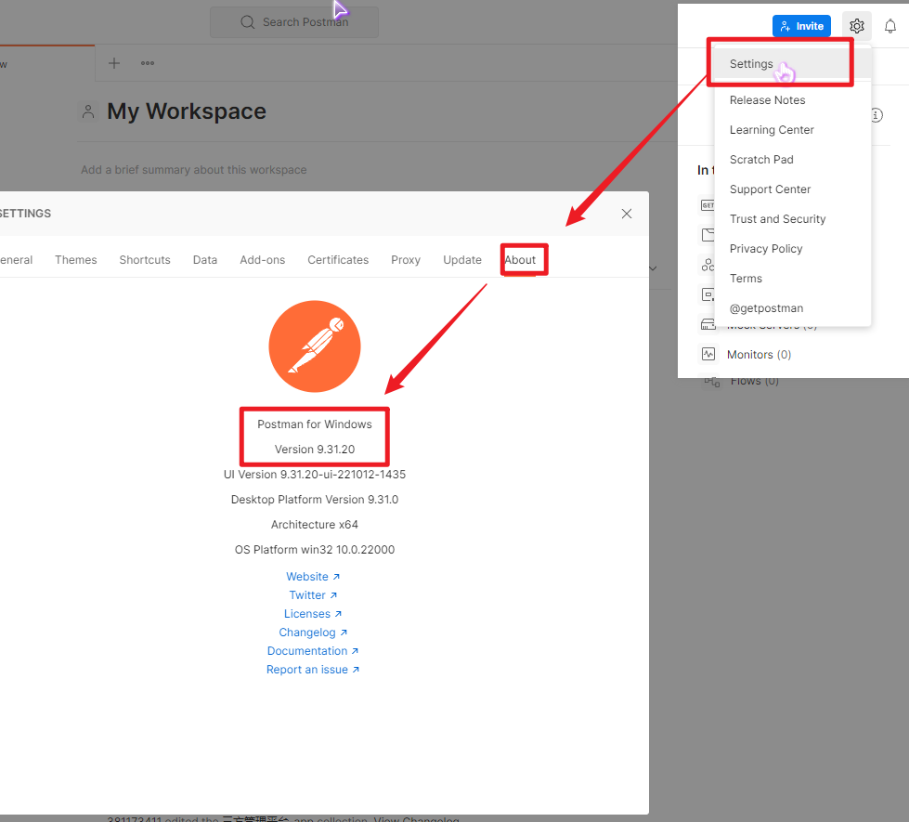Close the Settings dialog
This screenshot has width=909, height=822.
627,214
